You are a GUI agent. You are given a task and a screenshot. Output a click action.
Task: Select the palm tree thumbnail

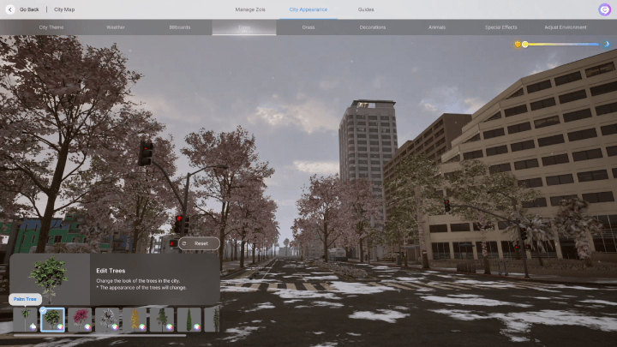25,320
